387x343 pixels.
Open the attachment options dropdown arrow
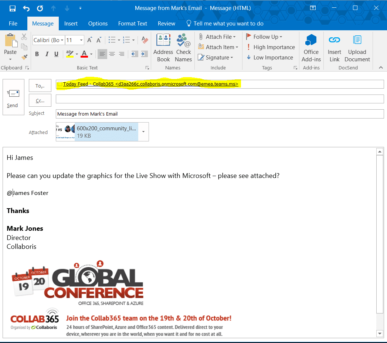tap(143, 132)
